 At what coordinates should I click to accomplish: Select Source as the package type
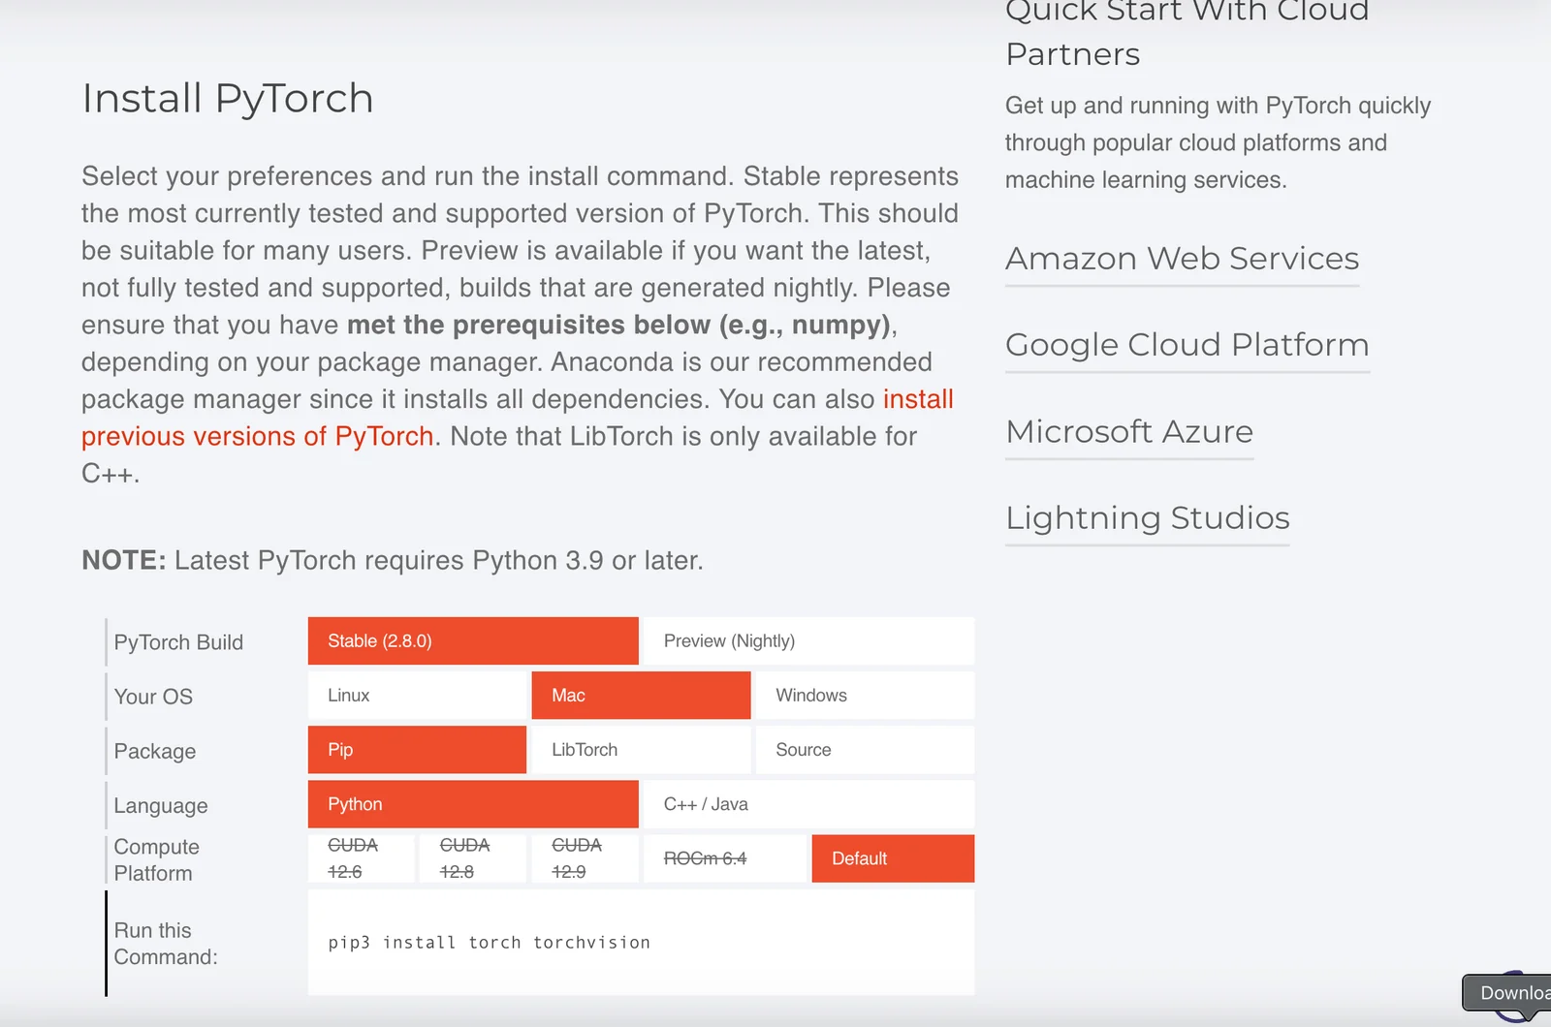click(x=865, y=750)
